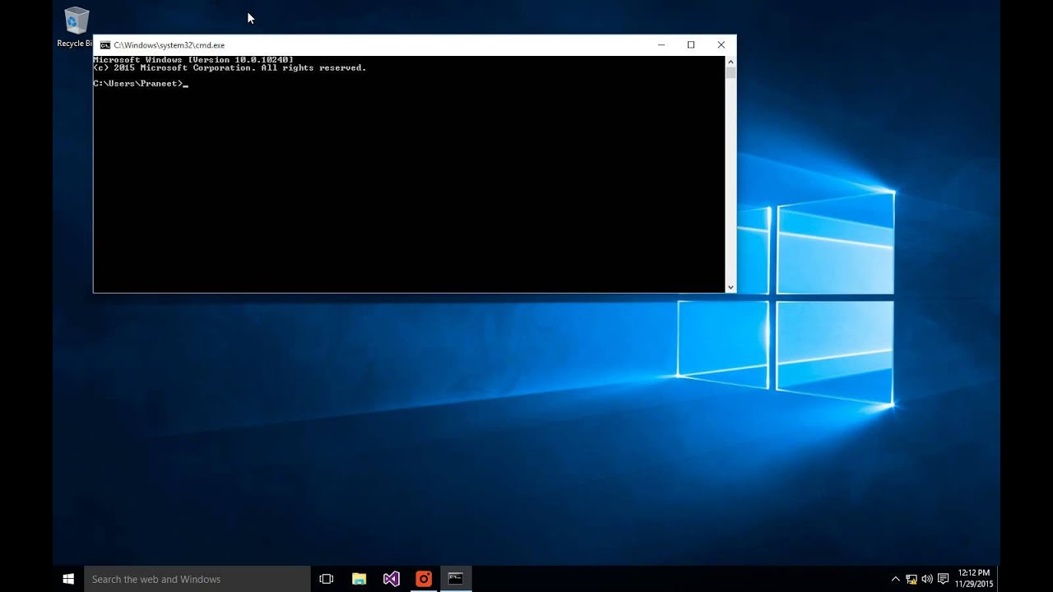This screenshot has width=1053, height=592.
Task: Click the cmd scrollbar down arrow
Action: pyautogui.click(x=731, y=287)
